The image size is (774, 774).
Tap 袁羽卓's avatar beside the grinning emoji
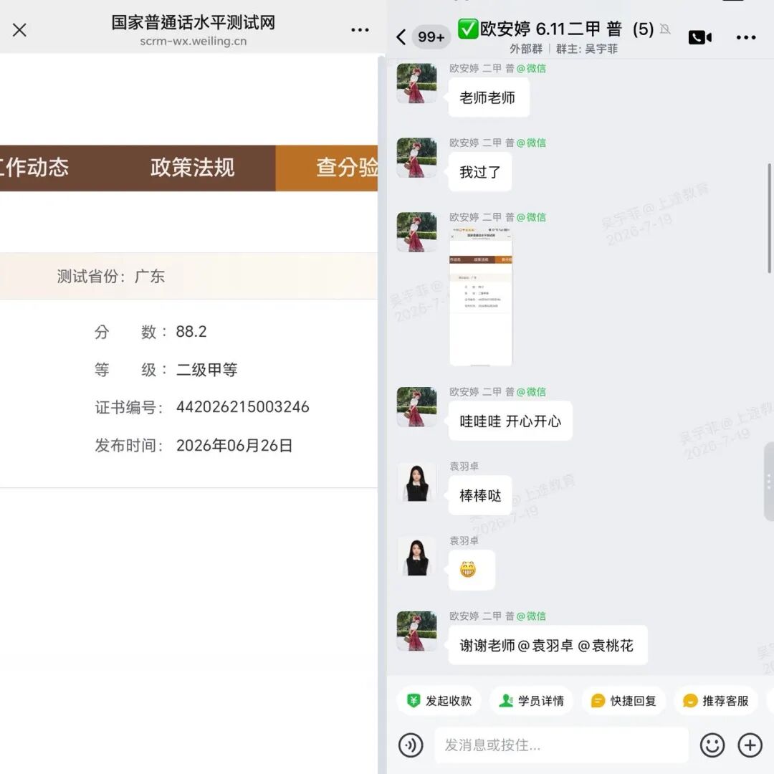coord(416,556)
